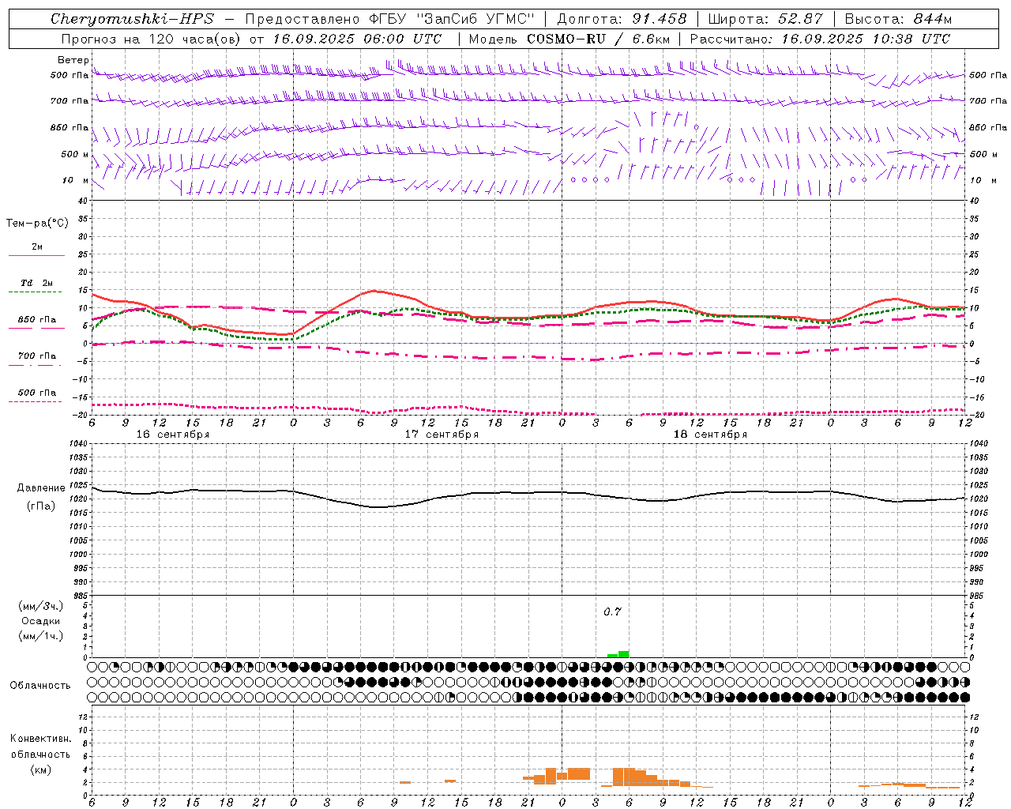Screen dimensions: 1011x809
Task: Select the latitude value Широта: 52.87
Action: coord(765,19)
